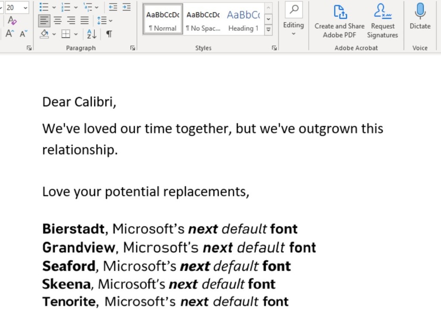The image size is (441, 330).
Task: Open the borders options dropdown arrow
Action: [x=76, y=34]
